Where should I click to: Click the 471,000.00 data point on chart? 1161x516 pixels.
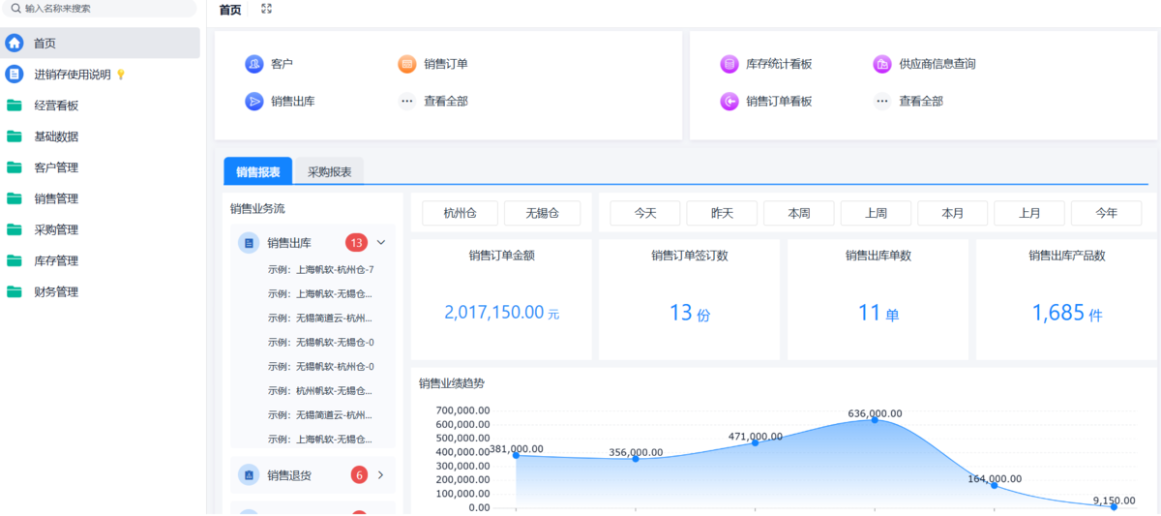(x=755, y=442)
